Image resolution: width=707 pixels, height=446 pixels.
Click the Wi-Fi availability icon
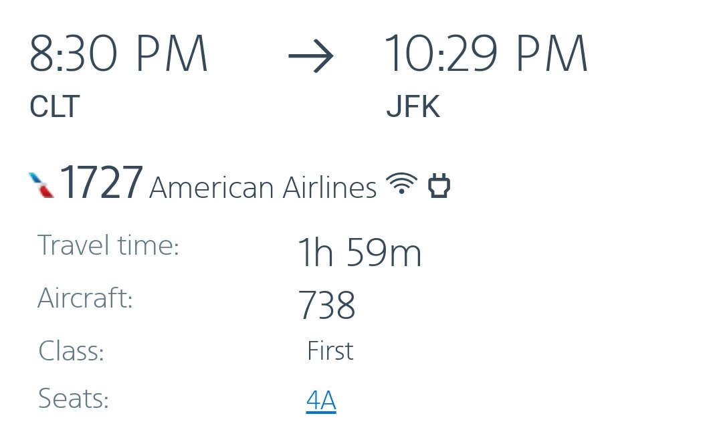[x=401, y=183]
